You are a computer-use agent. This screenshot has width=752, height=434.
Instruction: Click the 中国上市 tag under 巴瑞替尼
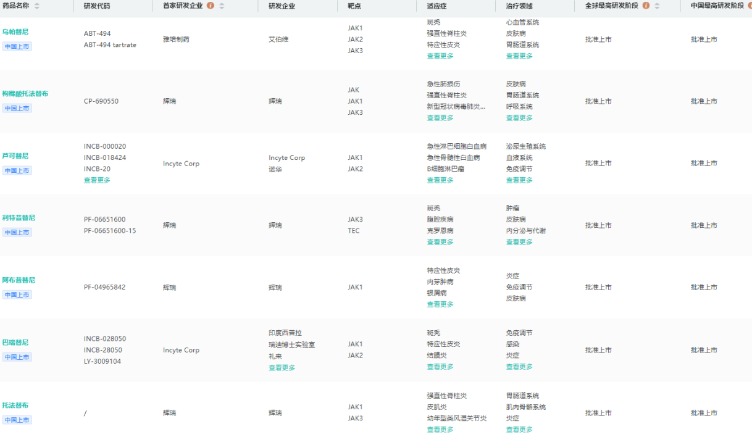(17, 357)
